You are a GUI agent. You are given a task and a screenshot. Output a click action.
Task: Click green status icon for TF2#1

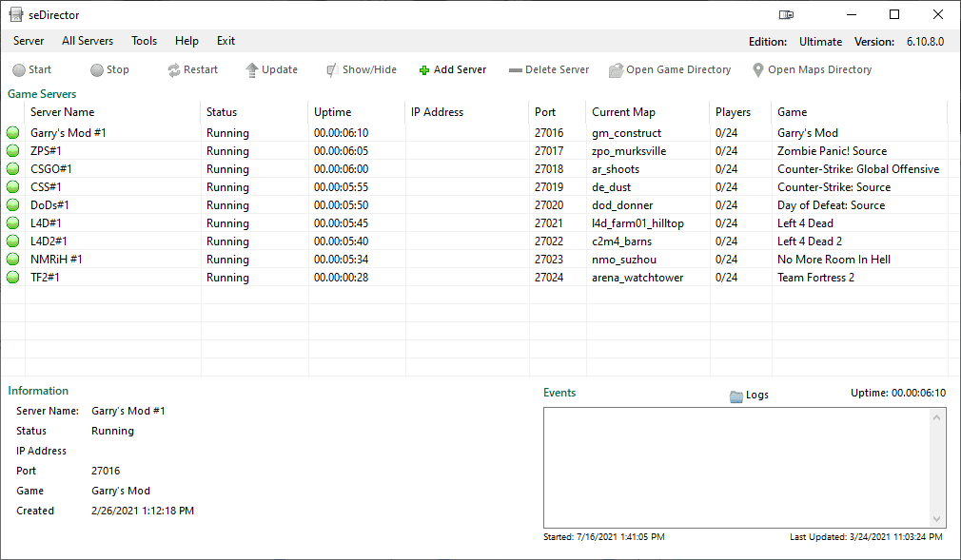pyautogui.click(x=13, y=277)
